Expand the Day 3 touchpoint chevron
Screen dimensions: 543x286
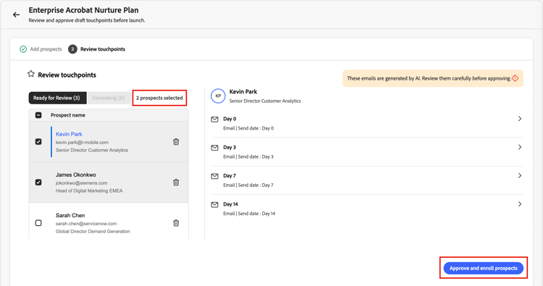520,147
